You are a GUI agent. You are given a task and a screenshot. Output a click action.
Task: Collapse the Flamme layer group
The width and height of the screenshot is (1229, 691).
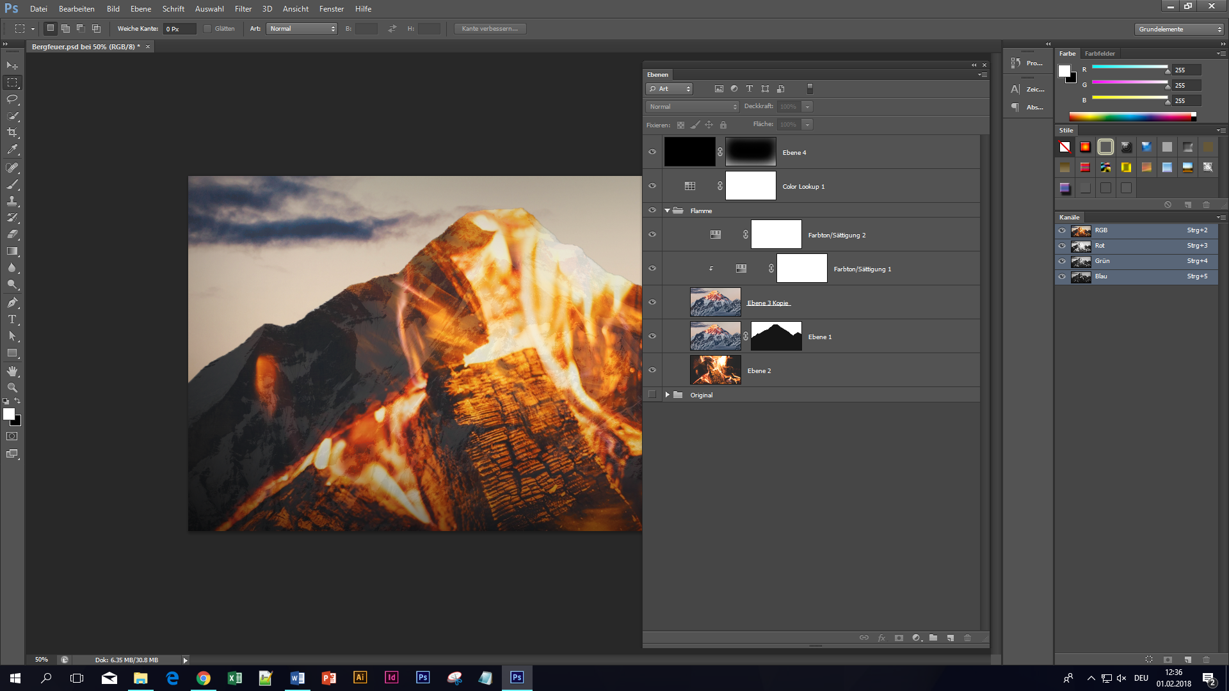coord(667,210)
